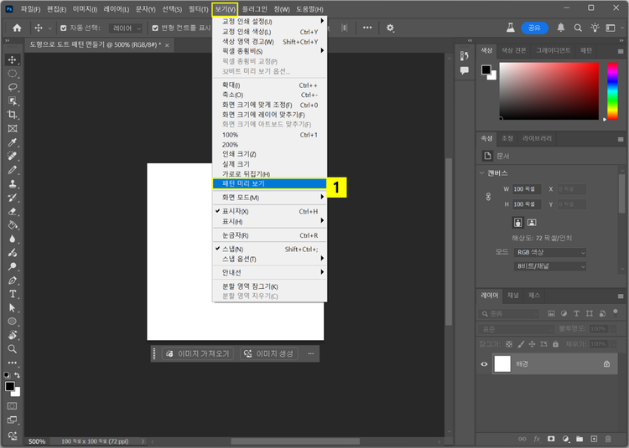629x448 pixels.
Task: Hide the 배경 layer with eye icon
Action: [x=484, y=364]
